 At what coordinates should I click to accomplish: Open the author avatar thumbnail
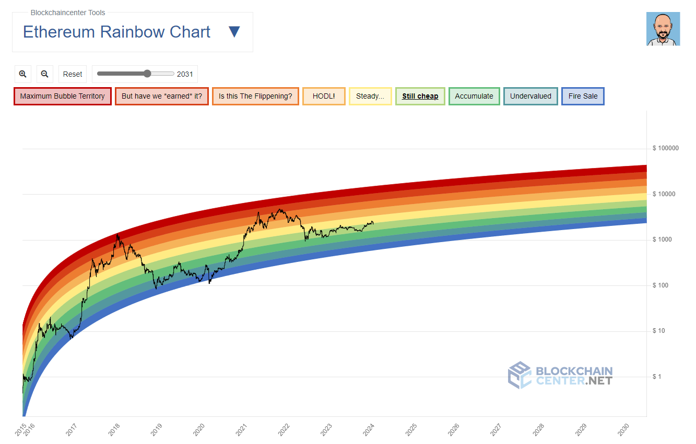click(x=663, y=29)
